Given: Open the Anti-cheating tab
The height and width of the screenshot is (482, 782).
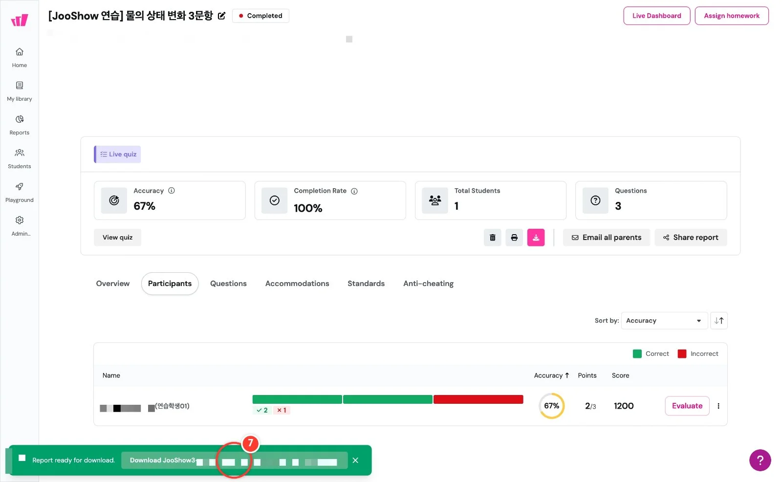Looking at the screenshot, I should pyautogui.click(x=428, y=284).
